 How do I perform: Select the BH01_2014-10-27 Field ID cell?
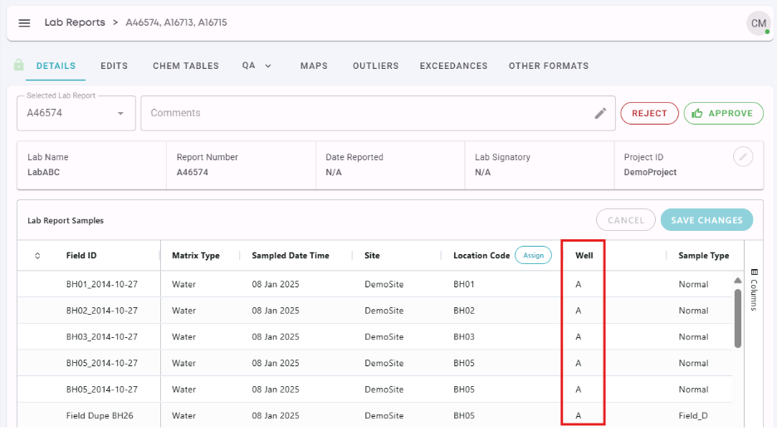tap(101, 284)
